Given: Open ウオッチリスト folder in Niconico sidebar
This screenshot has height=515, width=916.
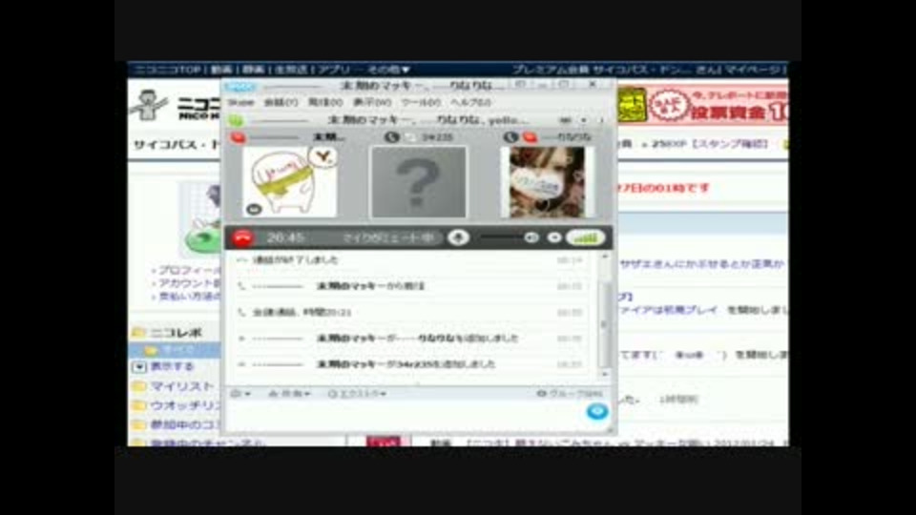Looking at the screenshot, I should (x=186, y=406).
